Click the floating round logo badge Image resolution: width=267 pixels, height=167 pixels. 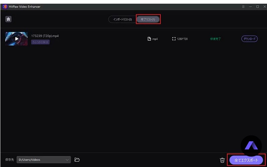[251, 146]
